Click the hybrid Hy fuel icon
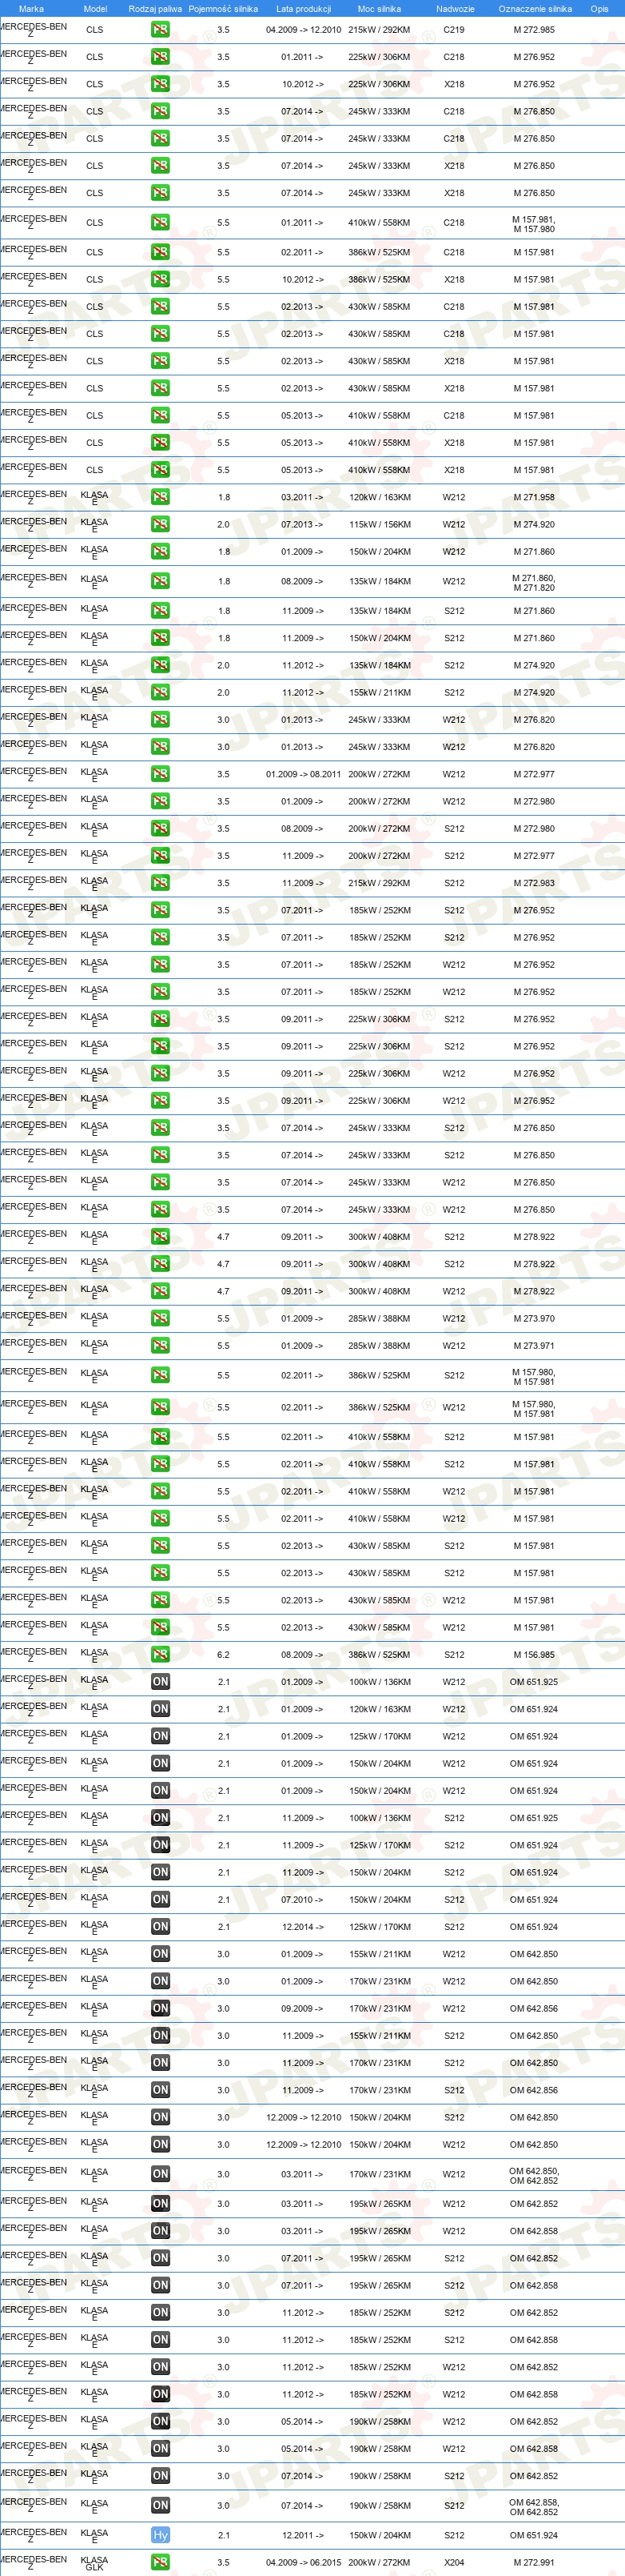 click(160, 2535)
